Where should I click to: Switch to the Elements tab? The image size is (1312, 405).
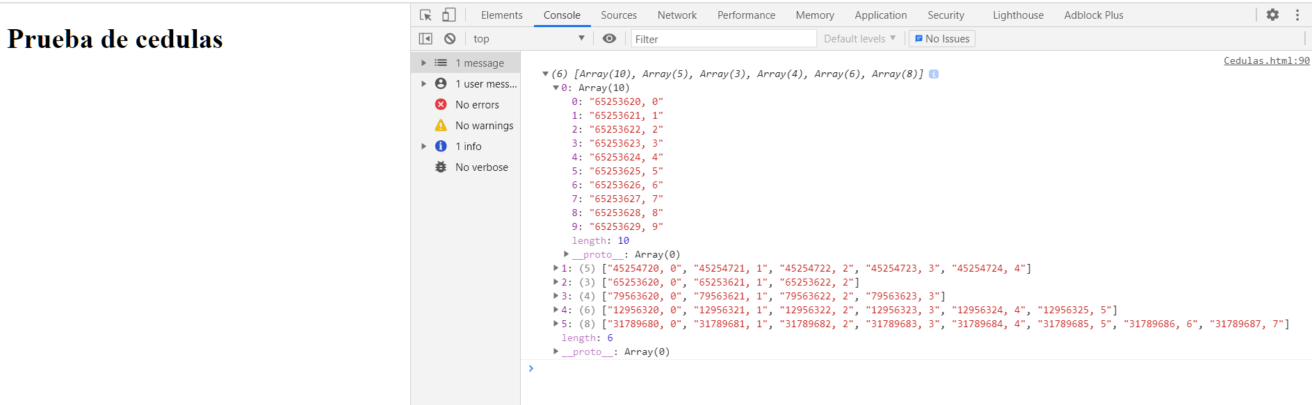point(501,15)
